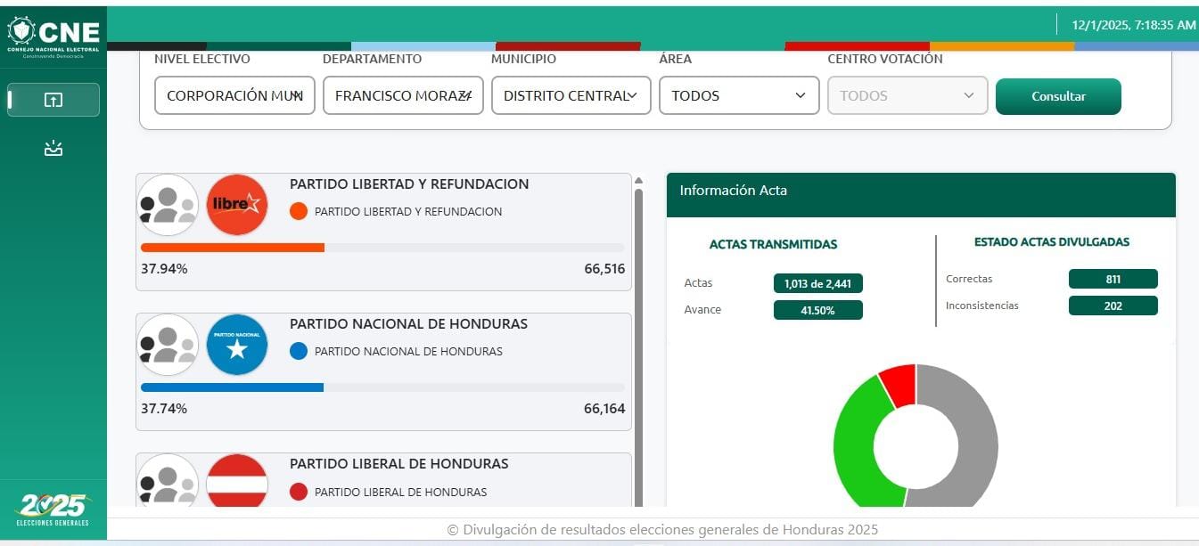1199x546 pixels.
Task: Open the Nivel Electivo dropdown
Action: click(234, 95)
